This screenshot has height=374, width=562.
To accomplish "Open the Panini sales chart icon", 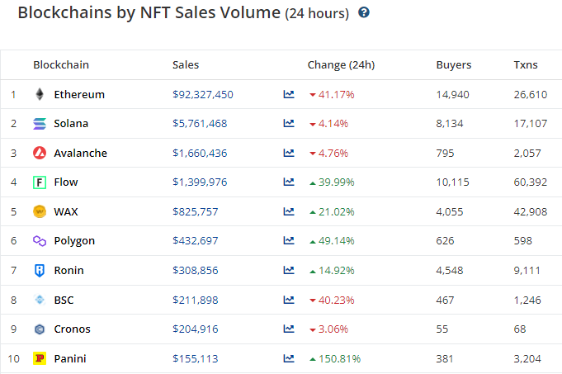I will (x=289, y=358).
